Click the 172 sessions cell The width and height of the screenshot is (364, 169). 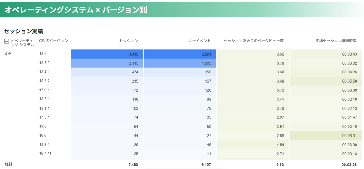[x=107, y=90]
